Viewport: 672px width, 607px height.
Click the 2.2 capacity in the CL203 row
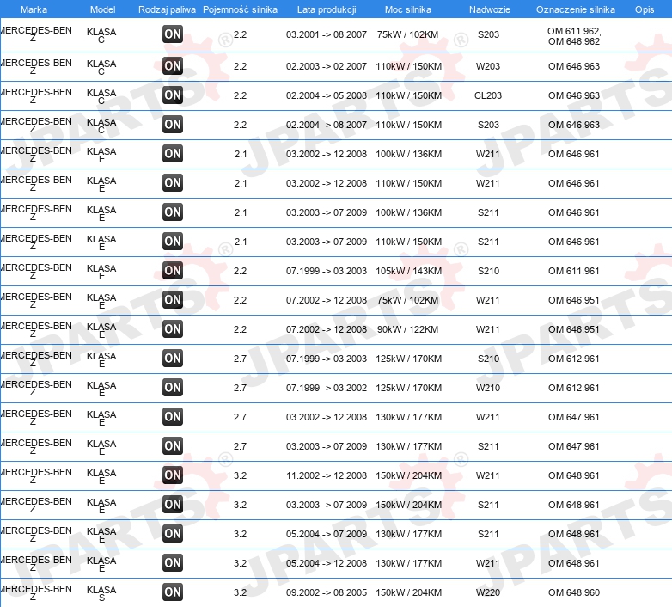pos(240,95)
